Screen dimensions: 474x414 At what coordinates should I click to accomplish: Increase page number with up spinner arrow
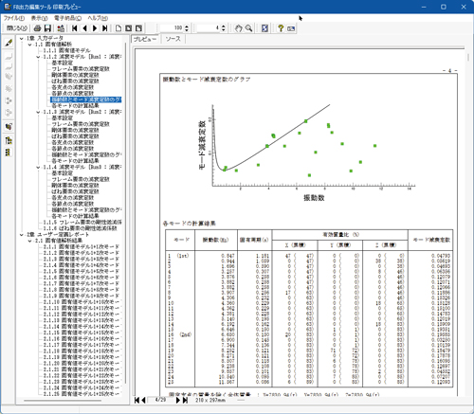coord(224,27)
